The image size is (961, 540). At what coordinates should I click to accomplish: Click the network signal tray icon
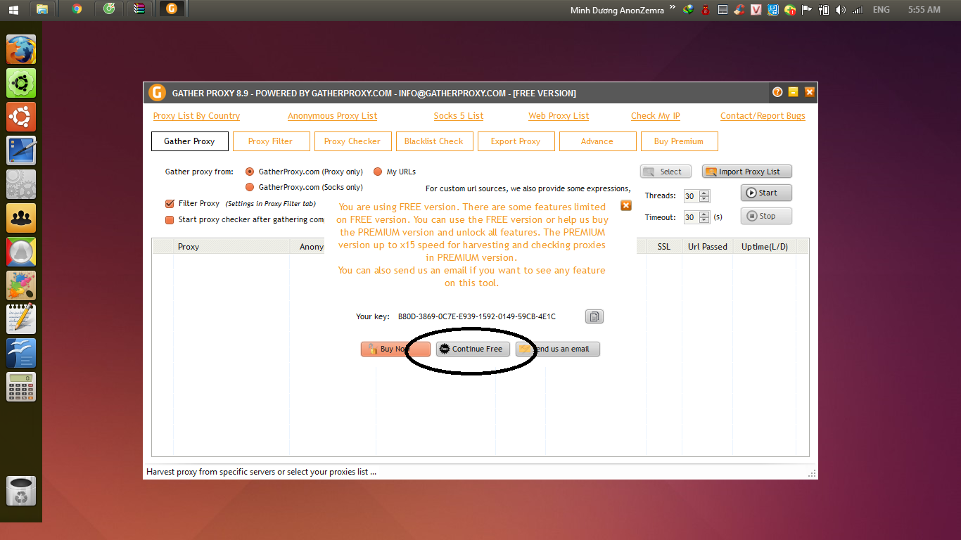(x=858, y=10)
